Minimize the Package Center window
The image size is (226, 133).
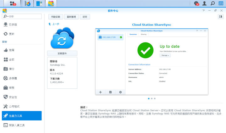coord(209,10)
